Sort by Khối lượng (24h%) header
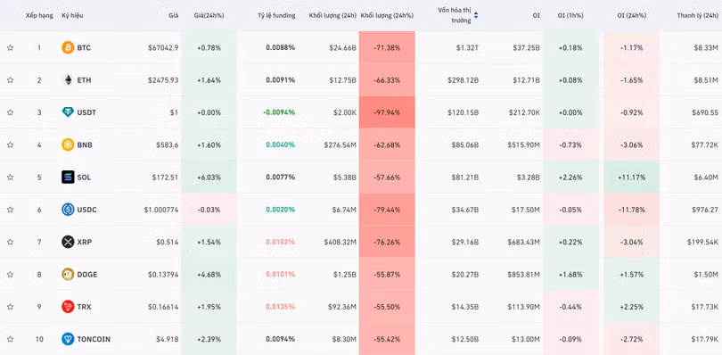722x355 pixels. pyautogui.click(x=387, y=15)
